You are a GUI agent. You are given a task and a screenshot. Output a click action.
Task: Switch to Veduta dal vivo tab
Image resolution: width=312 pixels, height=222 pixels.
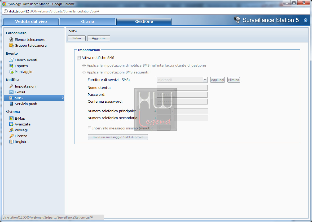click(31, 21)
